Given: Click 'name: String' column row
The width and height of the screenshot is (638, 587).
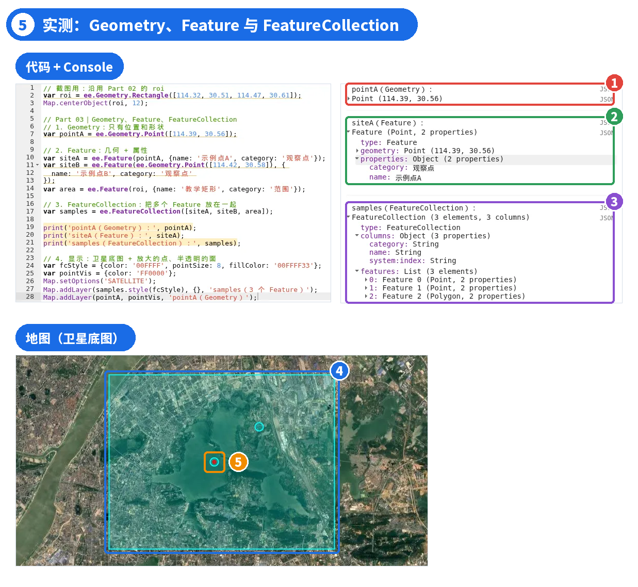Looking at the screenshot, I should click(395, 252).
